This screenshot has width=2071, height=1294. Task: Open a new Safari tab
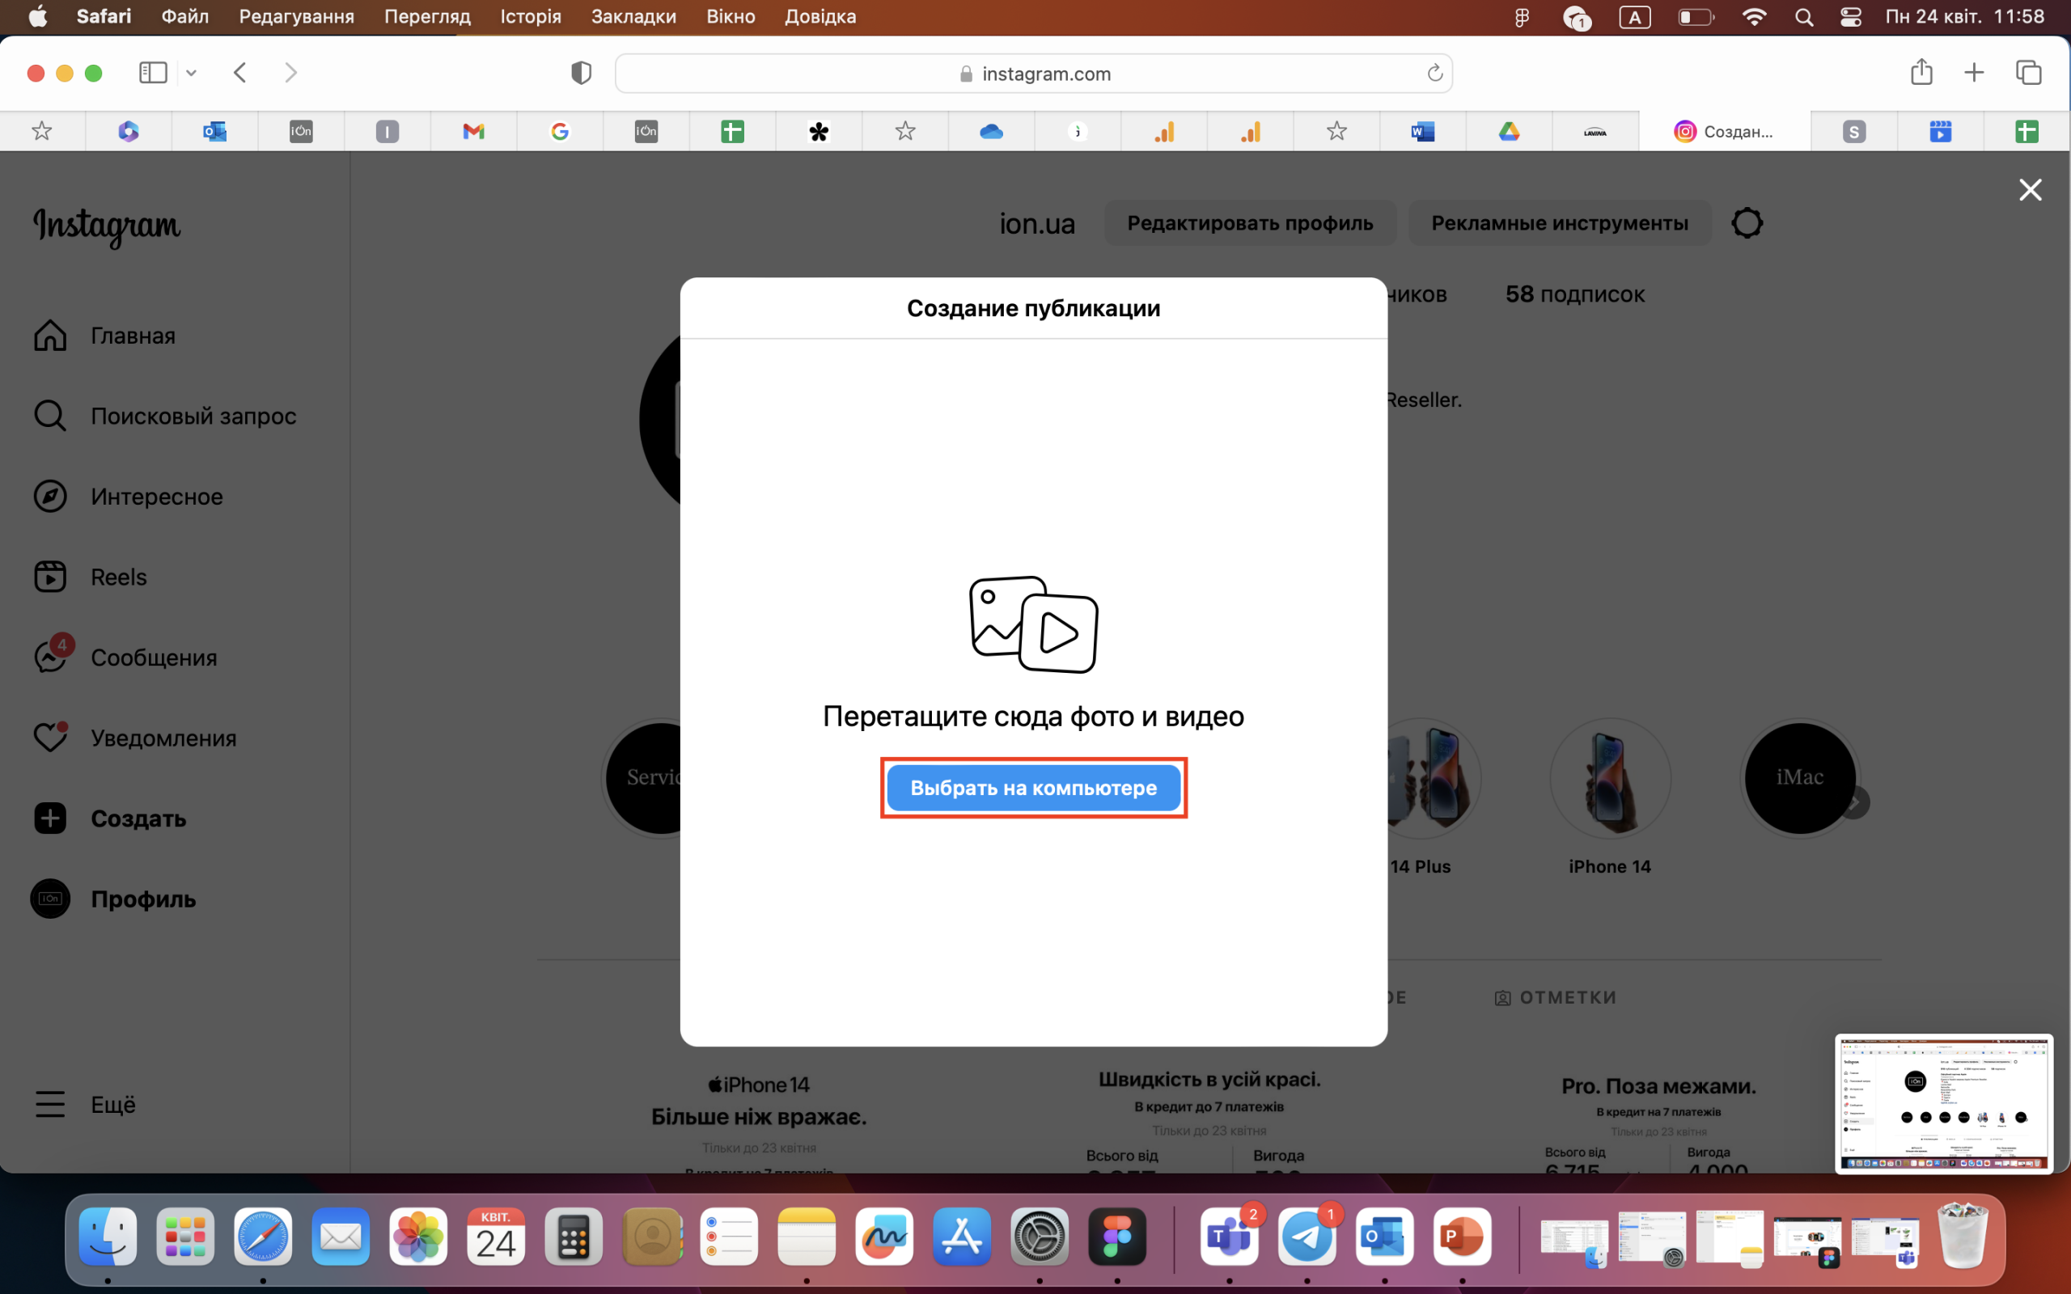click(x=1973, y=73)
